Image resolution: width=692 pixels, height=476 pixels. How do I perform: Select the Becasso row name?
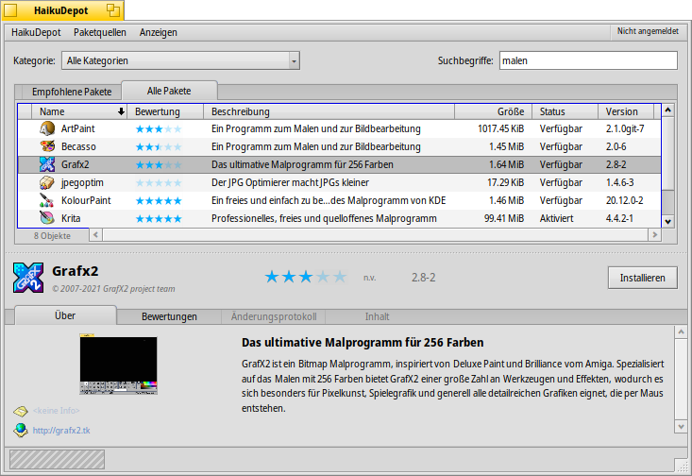coord(78,146)
